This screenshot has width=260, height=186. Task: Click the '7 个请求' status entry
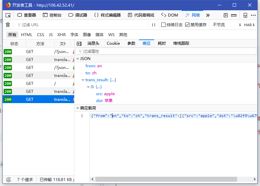click(x=25, y=180)
